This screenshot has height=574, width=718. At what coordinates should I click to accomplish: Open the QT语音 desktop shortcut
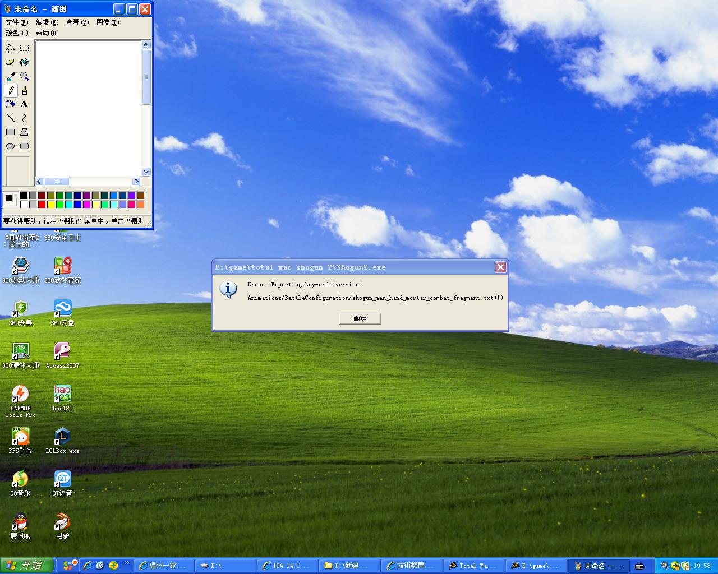pyautogui.click(x=62, y=483)
